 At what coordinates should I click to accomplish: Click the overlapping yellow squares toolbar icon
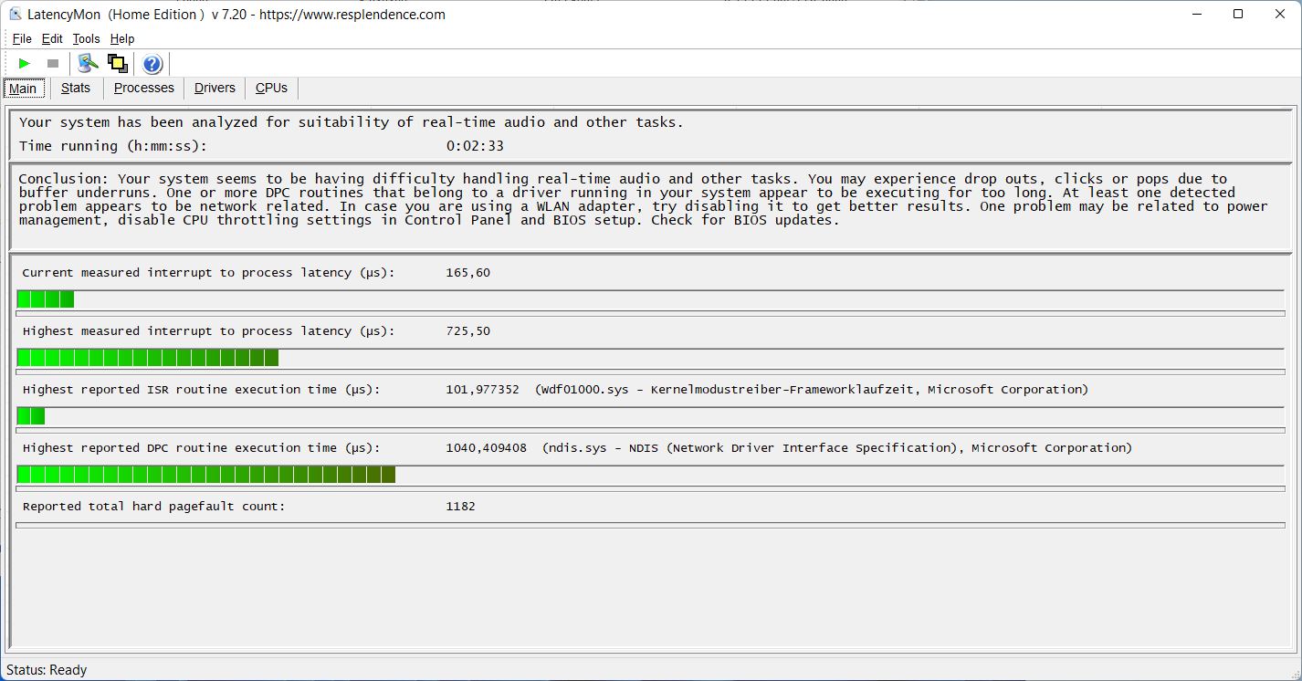[117, 63]
